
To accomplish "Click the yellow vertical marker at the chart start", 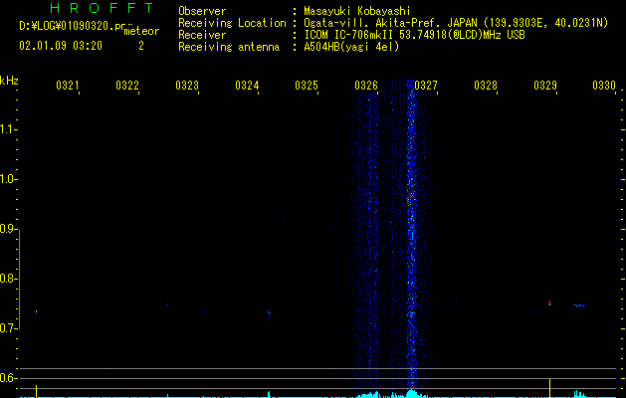I will [37, 391].
